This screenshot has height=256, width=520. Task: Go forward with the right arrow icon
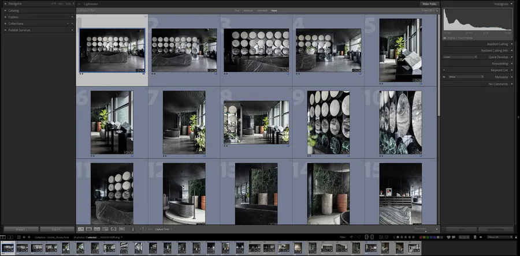tap(29, 237)
